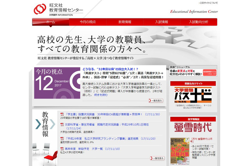Open the 螢雪時代 magazine logo

(193, 127)
